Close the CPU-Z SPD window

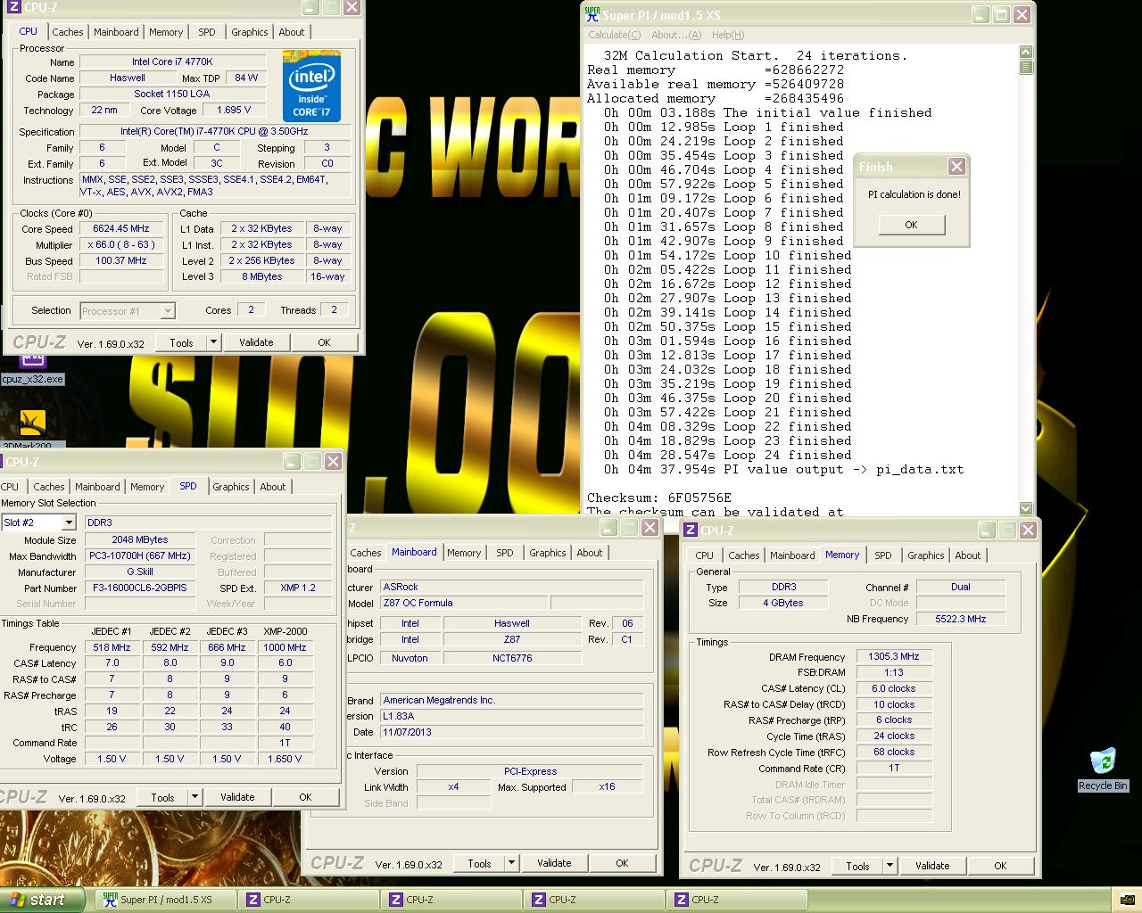(x=332, y=461)
